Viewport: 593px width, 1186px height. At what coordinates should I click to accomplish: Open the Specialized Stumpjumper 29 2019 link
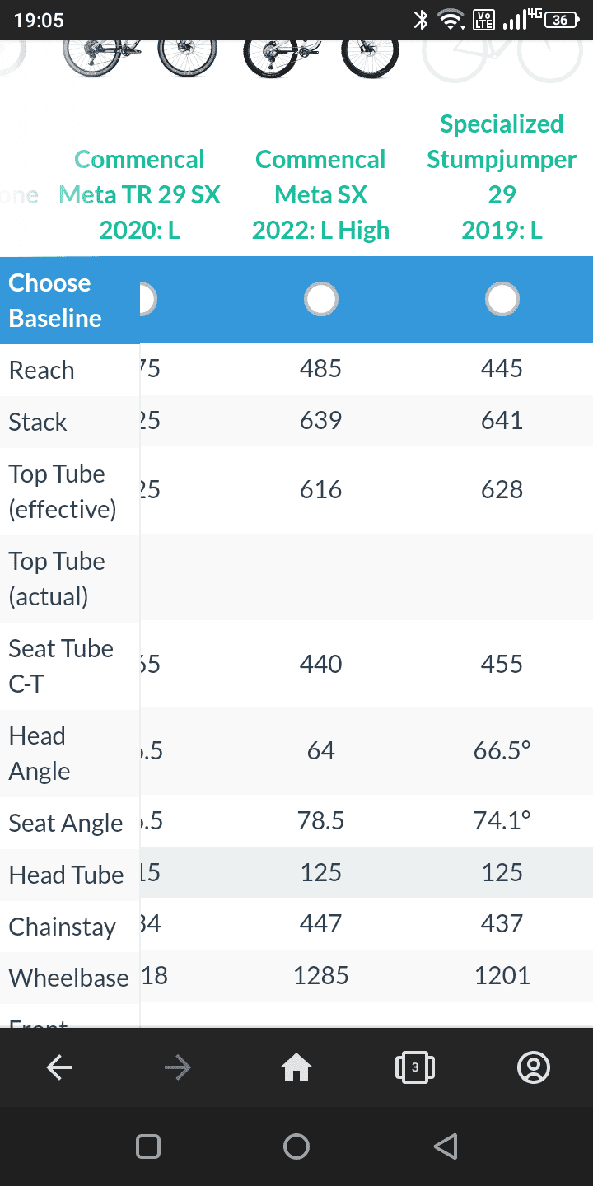click(x=502, y=177)
